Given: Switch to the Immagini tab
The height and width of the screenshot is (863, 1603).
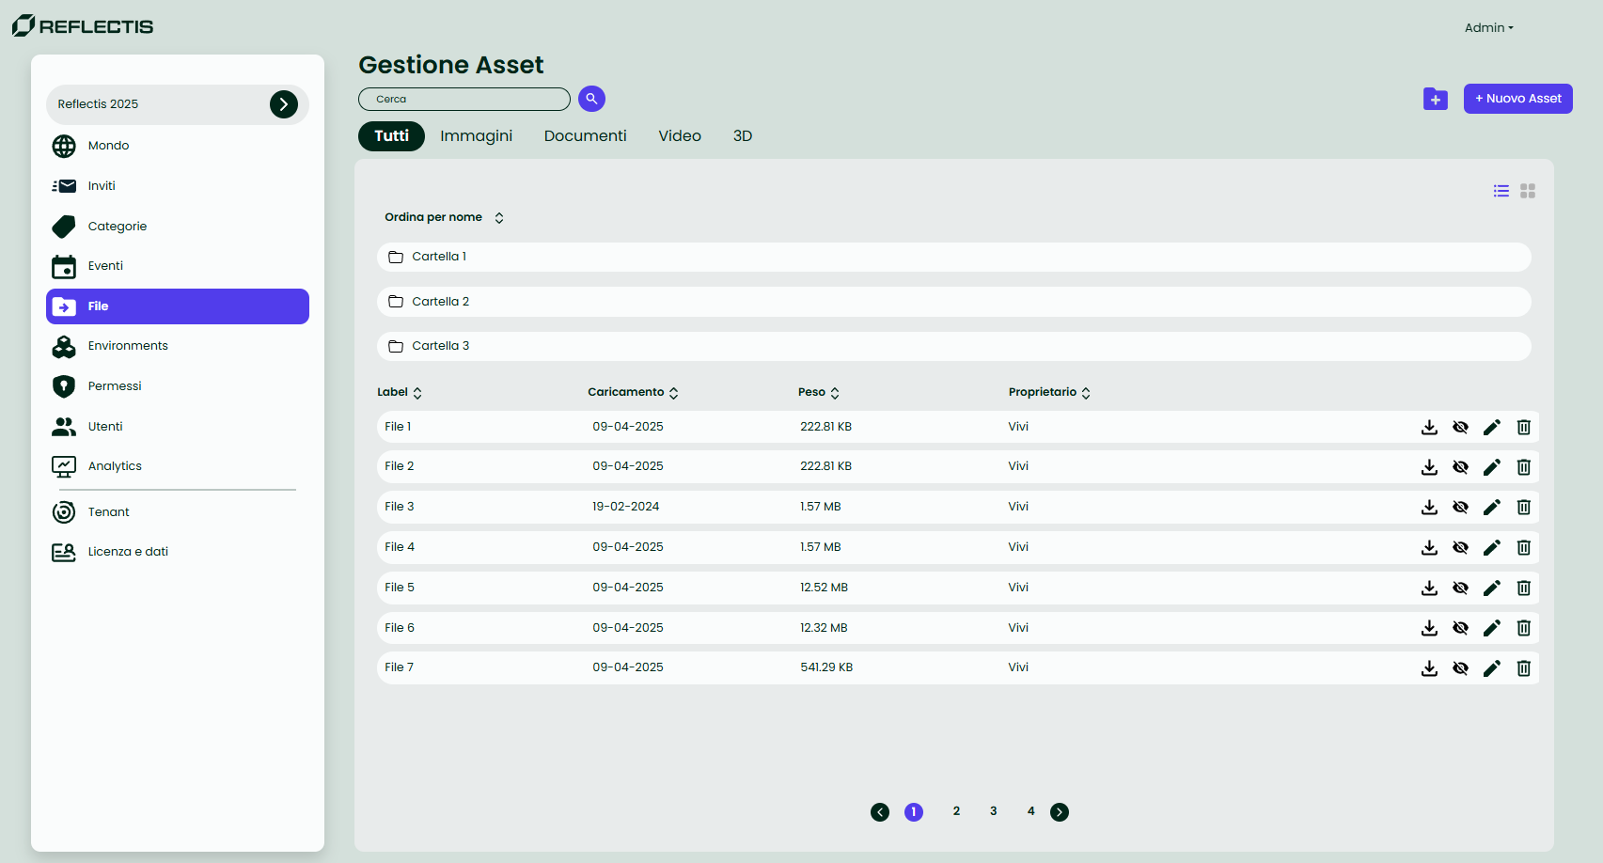Looking at the screenshot, I should [476, 136].
